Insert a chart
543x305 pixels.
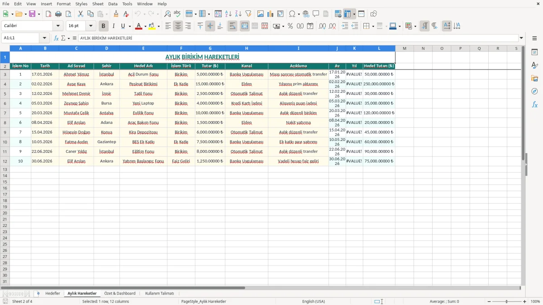pyautogui.click(x=271, y=14)
